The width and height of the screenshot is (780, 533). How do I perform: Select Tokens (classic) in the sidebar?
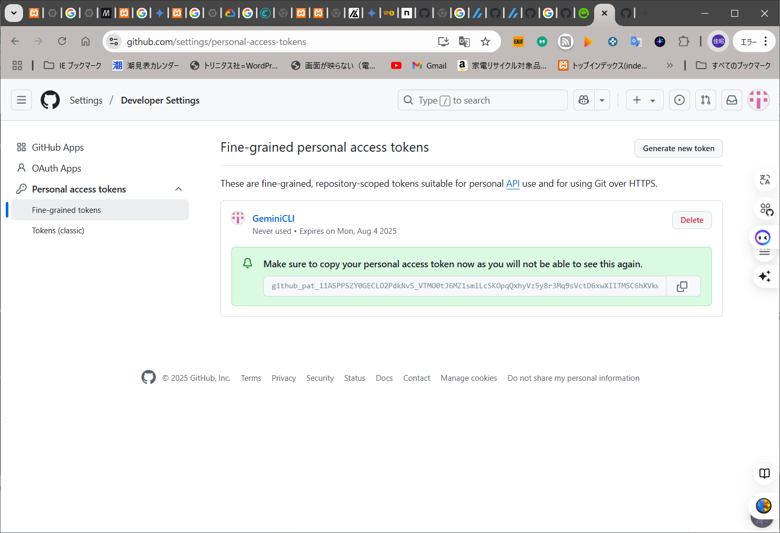point(58,231)
